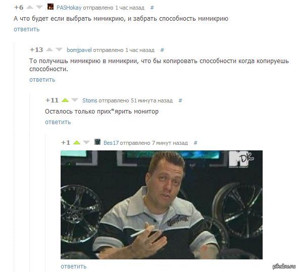Reply to Bes17's image comment
The image size is (298, 272).
tap(74, 266)
